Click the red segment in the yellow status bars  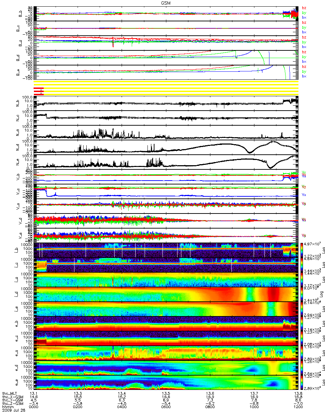(39, 91)
